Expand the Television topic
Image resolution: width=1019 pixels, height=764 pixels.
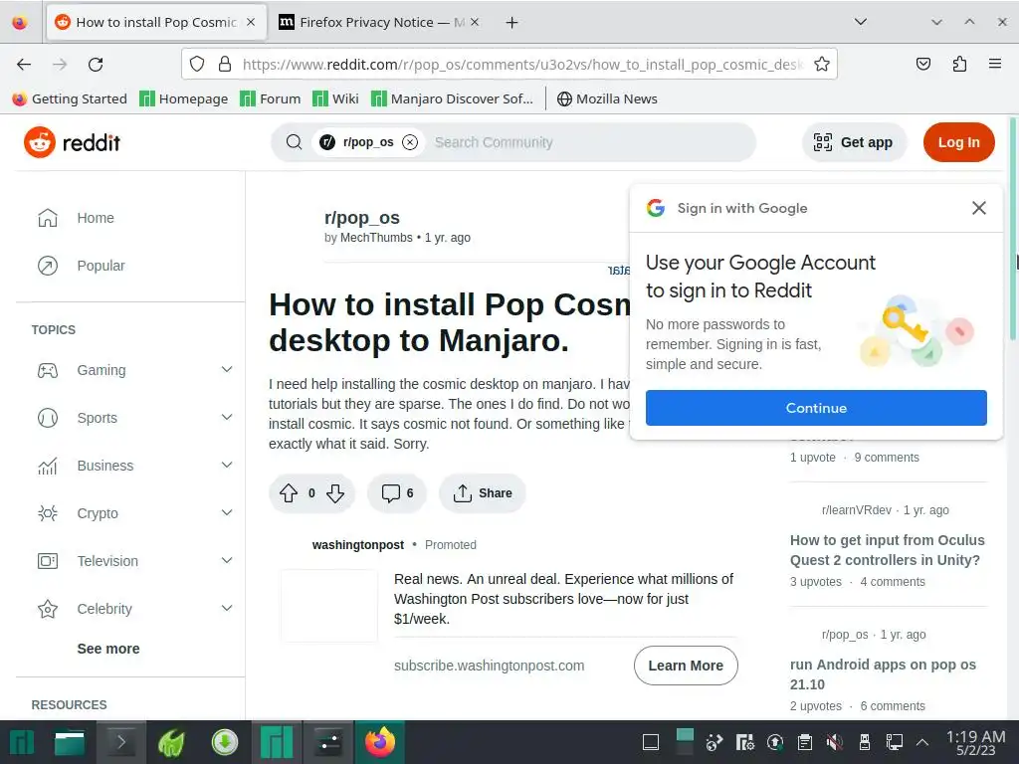point(227,560)
